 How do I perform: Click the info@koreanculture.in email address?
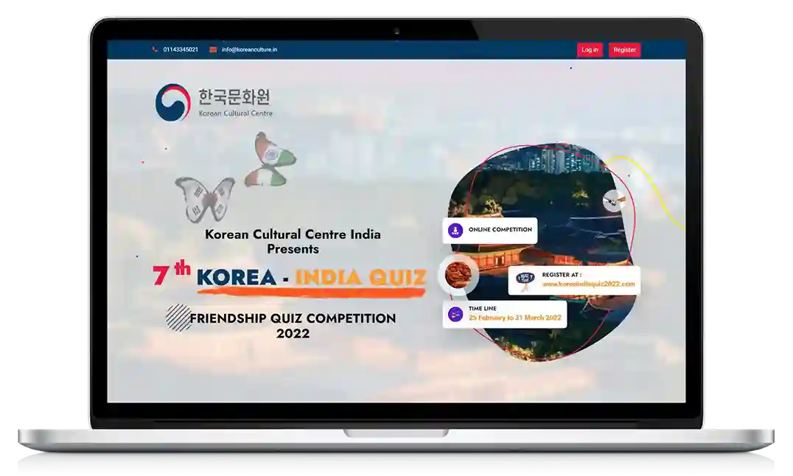click(249, 49)
